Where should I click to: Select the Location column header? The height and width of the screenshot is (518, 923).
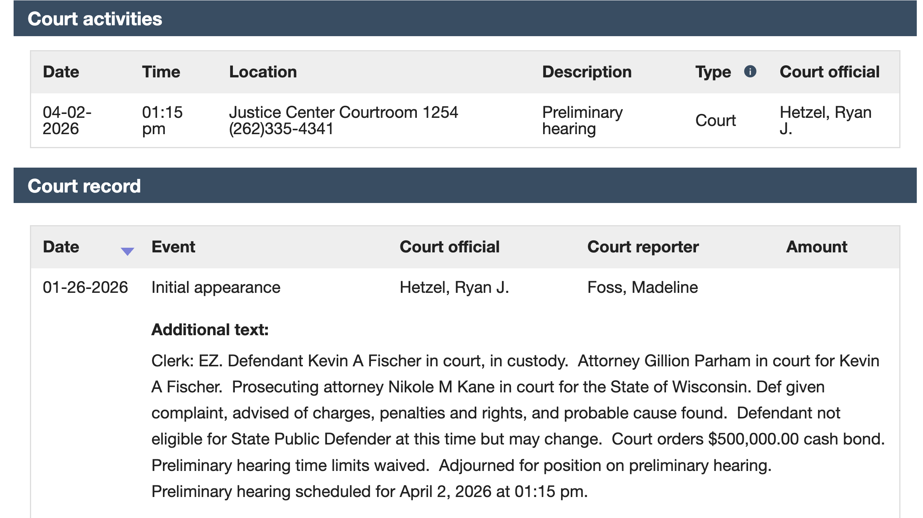tap(263, 72)
